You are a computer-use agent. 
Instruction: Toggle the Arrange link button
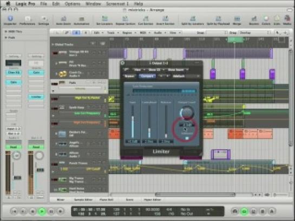pos(67,32)
